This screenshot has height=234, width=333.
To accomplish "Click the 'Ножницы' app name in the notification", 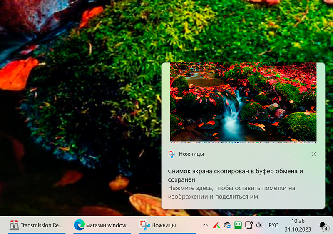I will (191, 154).
